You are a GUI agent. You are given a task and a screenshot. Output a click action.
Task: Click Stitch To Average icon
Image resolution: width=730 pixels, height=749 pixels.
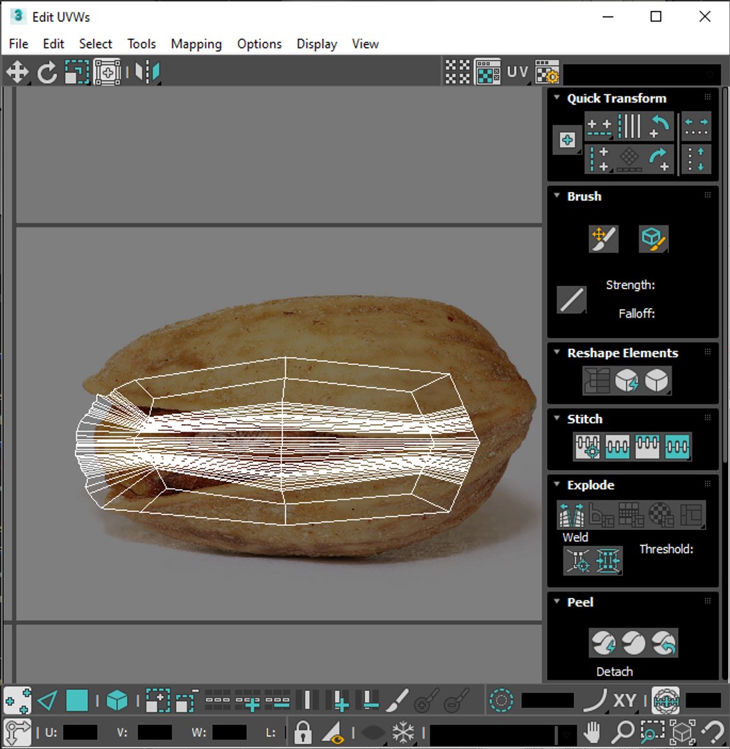(617, 447)
